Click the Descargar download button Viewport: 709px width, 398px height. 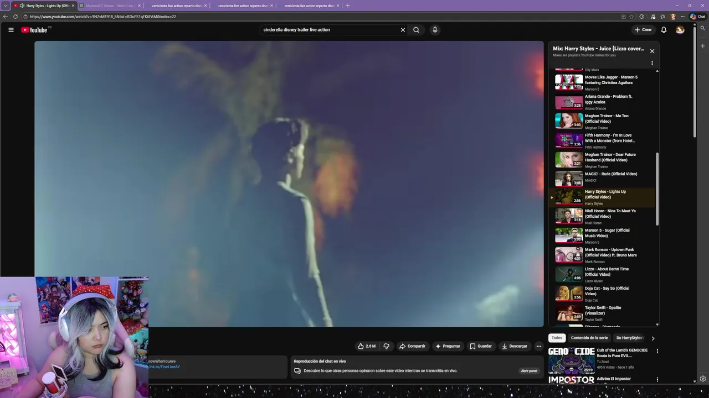(x=515, y=346)
